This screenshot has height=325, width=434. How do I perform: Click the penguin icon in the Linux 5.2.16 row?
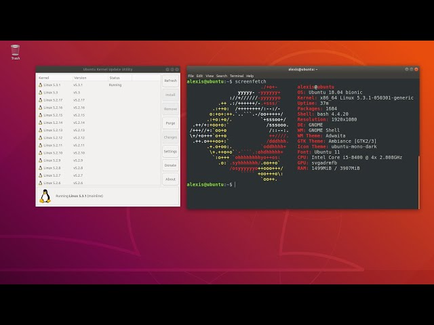pyautogui.click(x=41, y=108)
